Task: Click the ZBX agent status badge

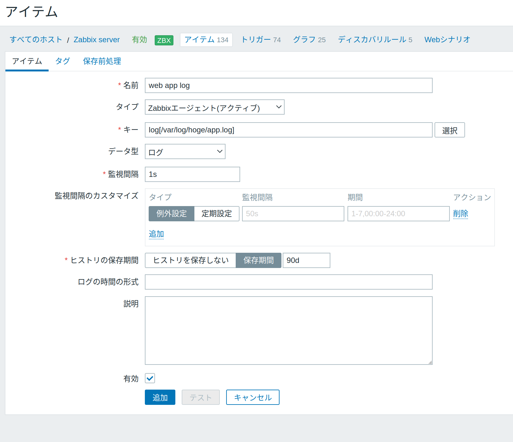Action: (164, 40)
